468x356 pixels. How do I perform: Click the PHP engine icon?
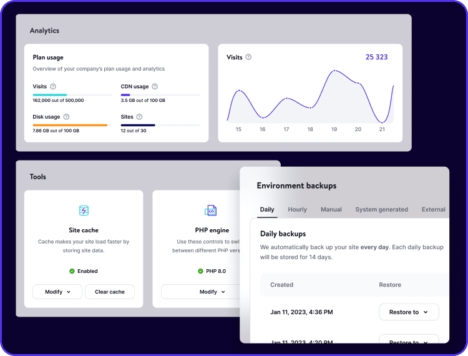pos(210,210)
